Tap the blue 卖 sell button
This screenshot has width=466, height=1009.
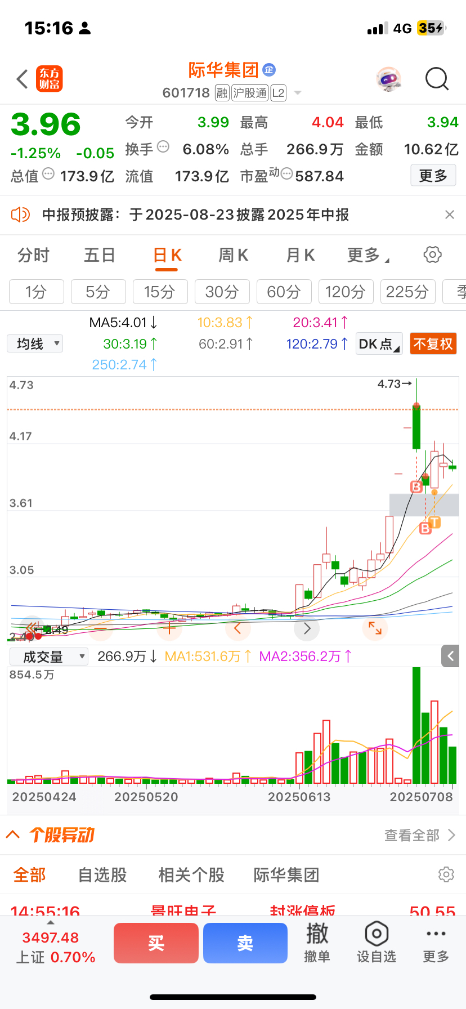245,943
